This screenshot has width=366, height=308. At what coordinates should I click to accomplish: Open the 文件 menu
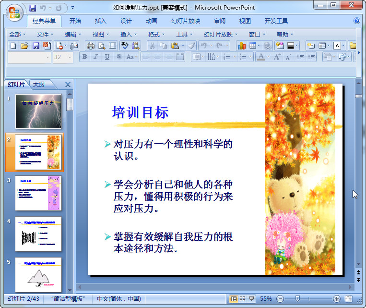tap(45, 35)
